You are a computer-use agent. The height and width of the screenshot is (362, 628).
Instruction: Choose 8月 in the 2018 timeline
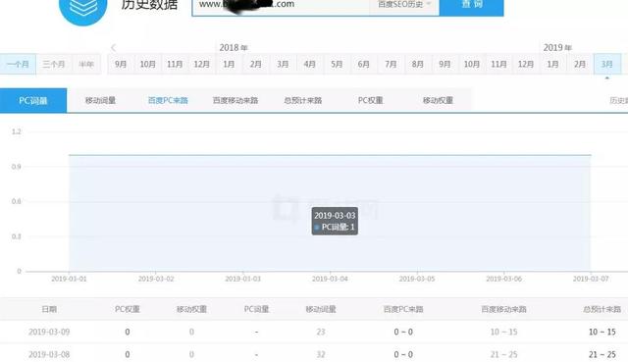(x=417, y=64)
